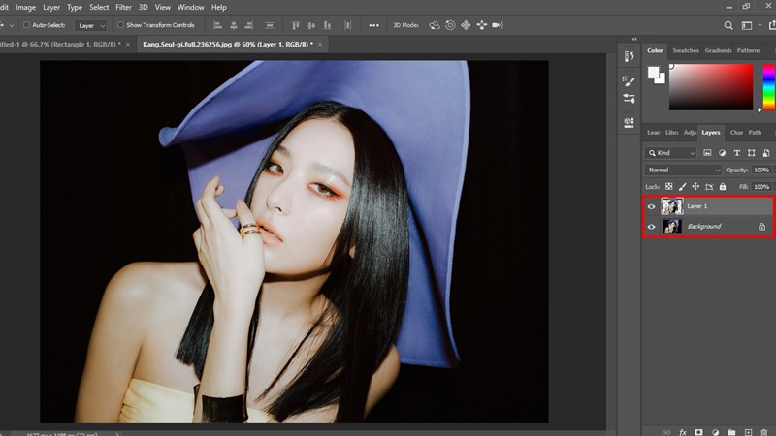776x436 pixels.
Task: Select the 3D orbit camera icon
Action: [434, 25]
